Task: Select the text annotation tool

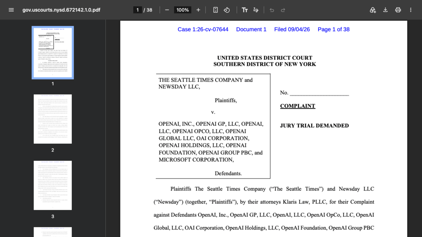Action: pyautogui.click(x=245, y=10)
